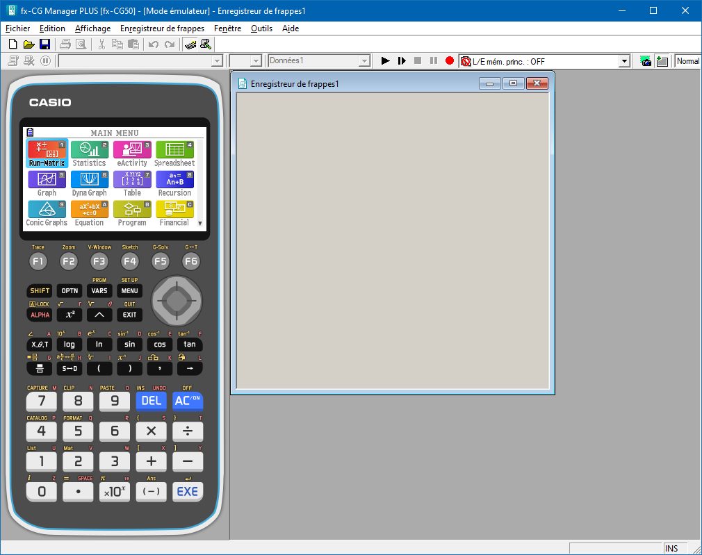Click the Print toolbar icon
The width and height of the screenshot is (702, 555).
pos(65,44)
